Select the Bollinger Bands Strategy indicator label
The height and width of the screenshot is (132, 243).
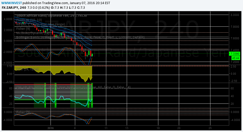(80, 37)
